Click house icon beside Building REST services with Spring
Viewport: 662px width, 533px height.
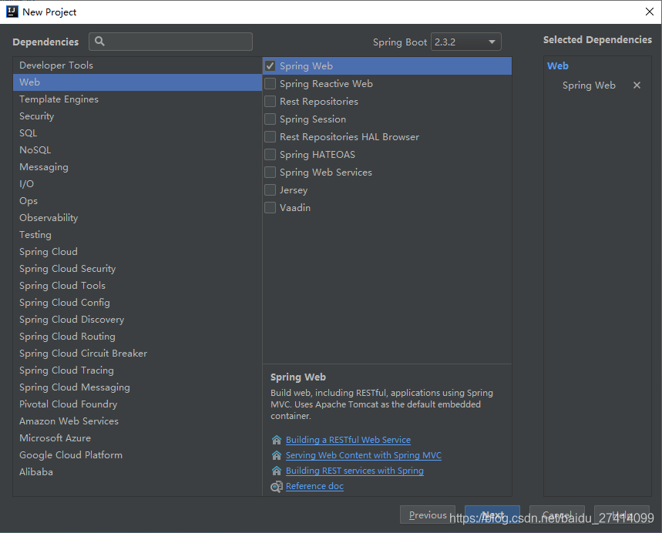(x=277, y=471)
